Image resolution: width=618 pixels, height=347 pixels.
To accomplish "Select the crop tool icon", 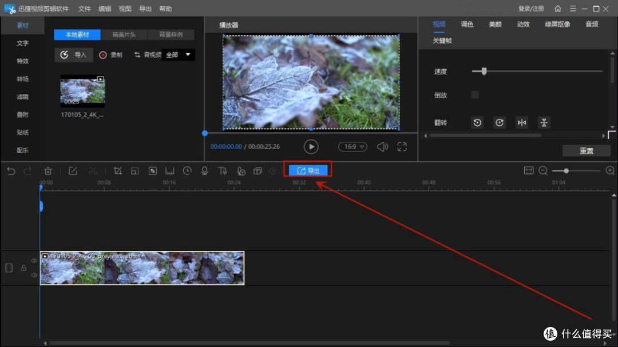I will pos(117,171).
